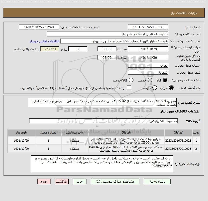Click product code 2233120167610028
The width and height of the screenshot is (208, 201).
click(x=178, y=141)
